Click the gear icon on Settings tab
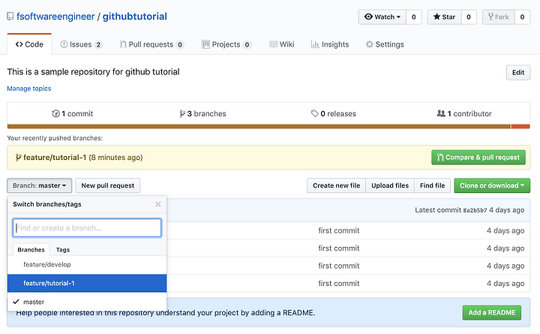Image resolution: width=540 pixels, height=334 pixels. pos(369,44)
